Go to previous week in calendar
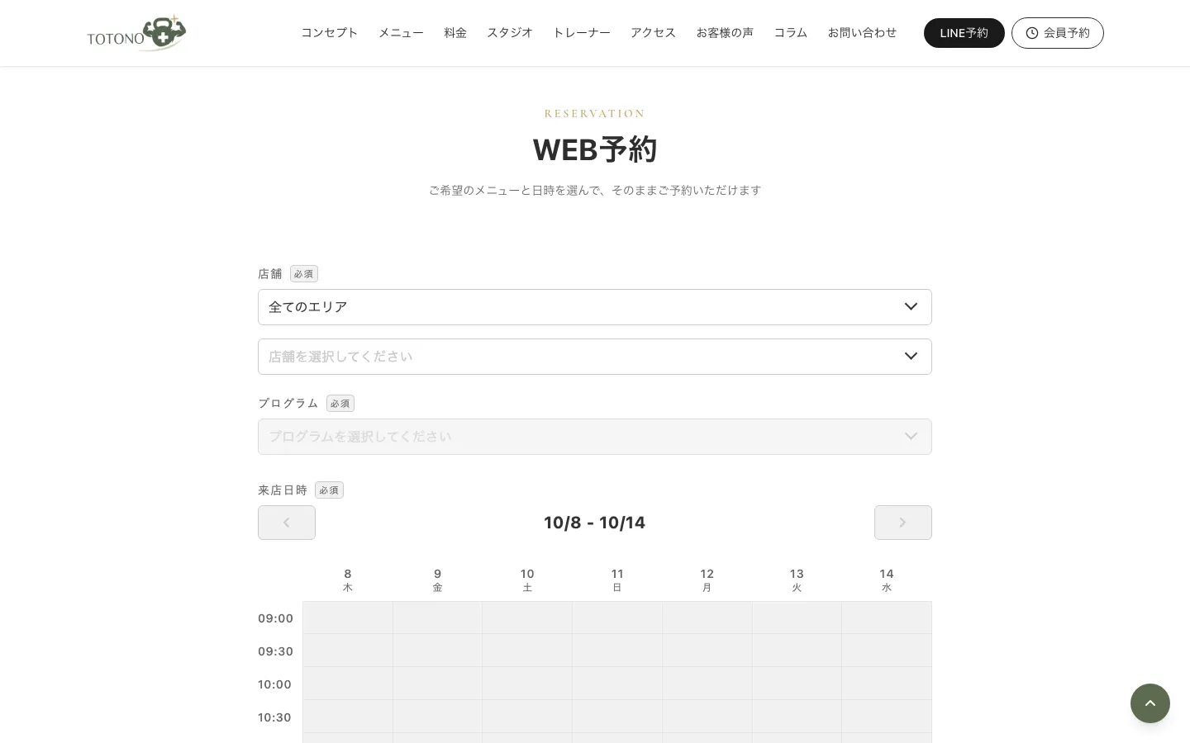The width and height of the screenshot is (1190, 743). click(287, 523)
